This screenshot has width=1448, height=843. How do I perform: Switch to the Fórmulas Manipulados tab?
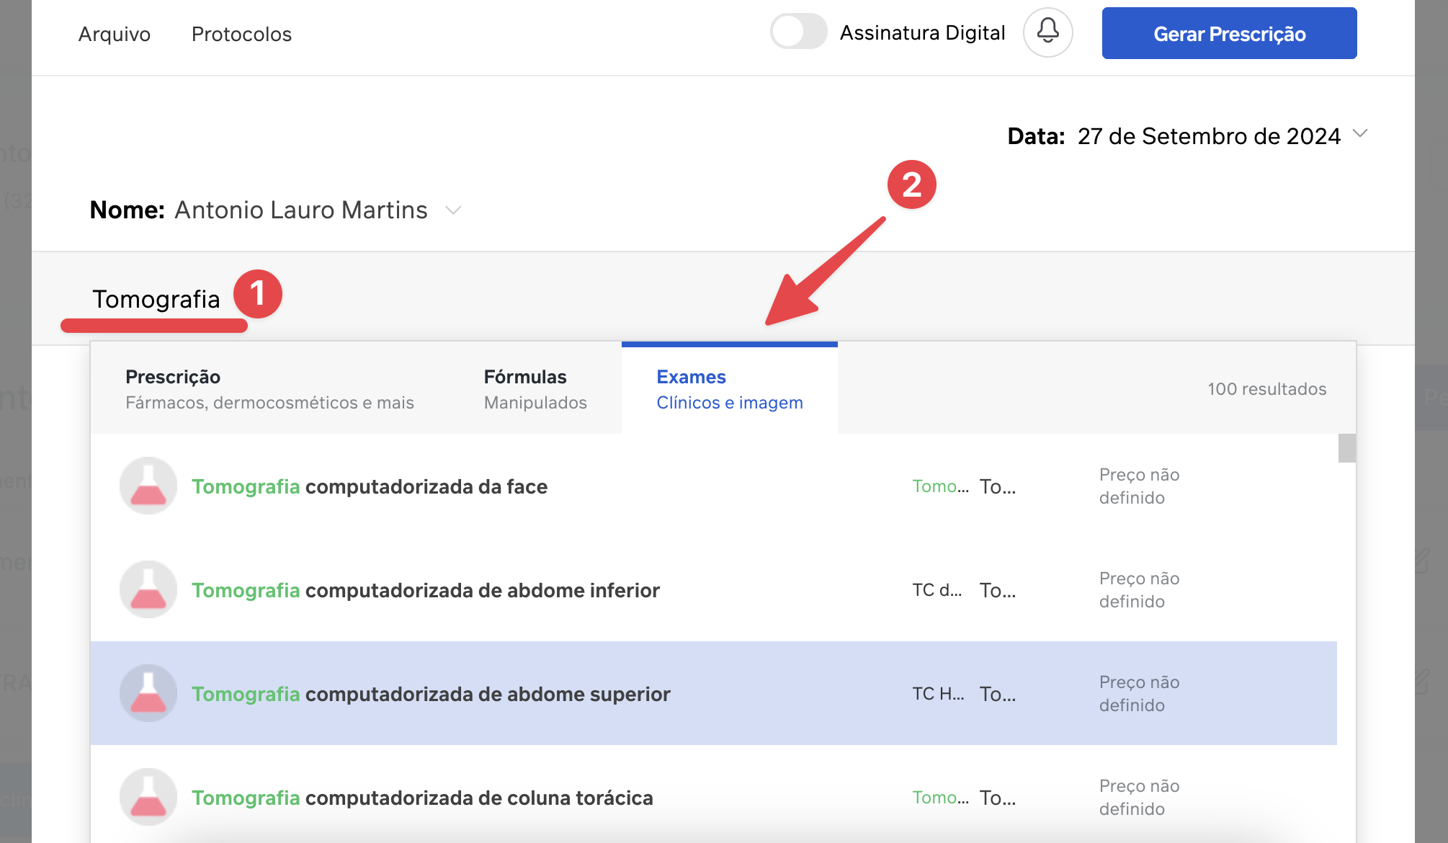(535, 389)
